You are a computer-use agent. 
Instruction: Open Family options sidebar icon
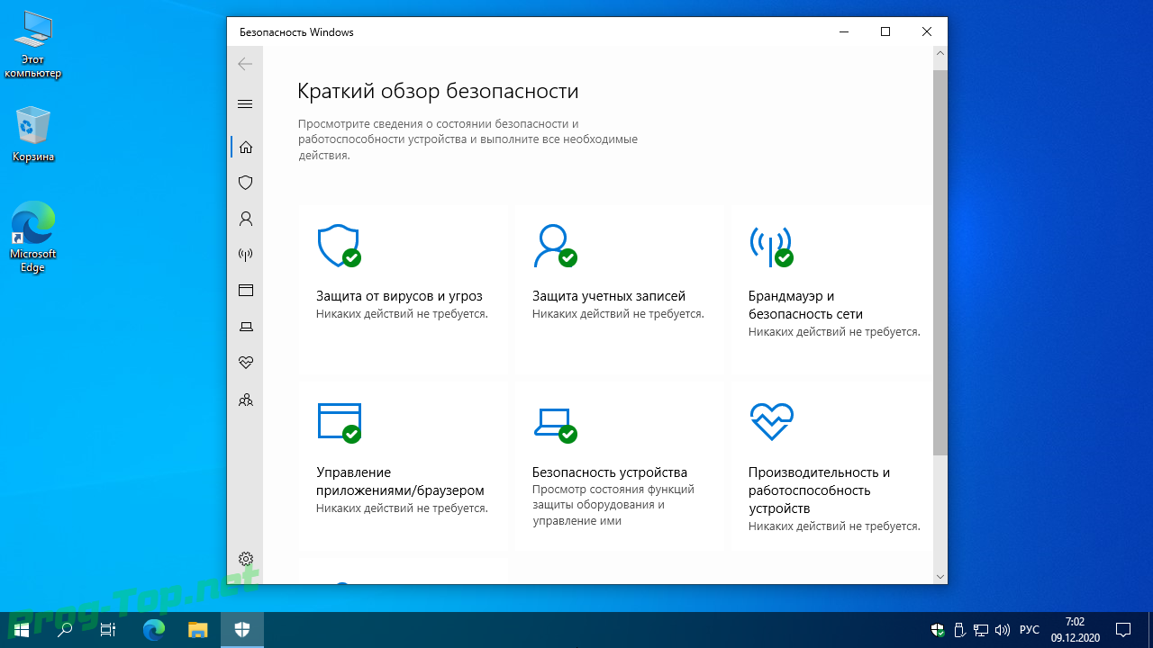tap(245, 400)
